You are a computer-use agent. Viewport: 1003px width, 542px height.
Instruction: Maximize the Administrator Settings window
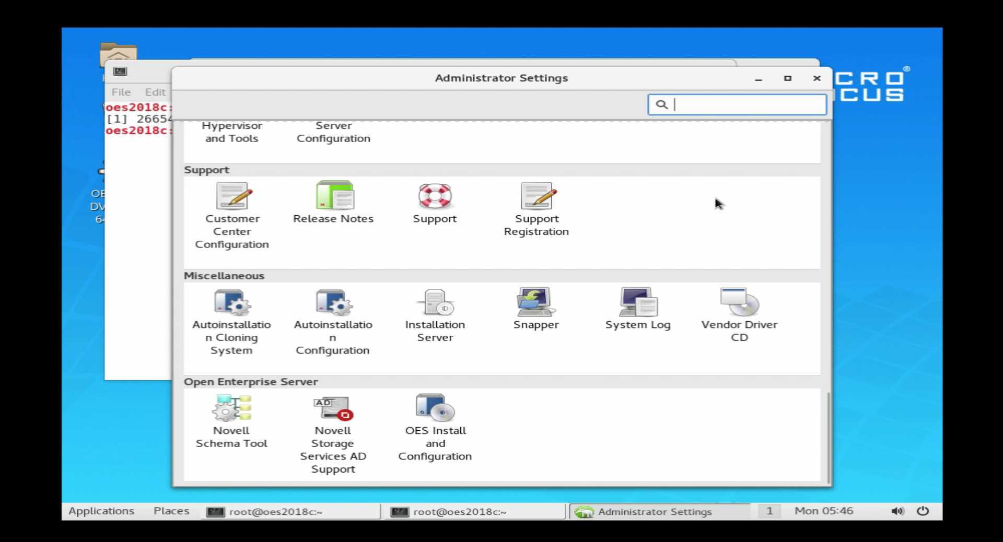point(788,78)
